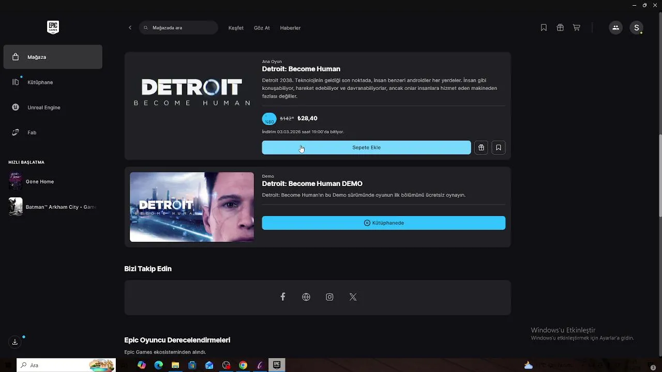Image resolution: width=662 pixels, height=372 pixels.
Task: Open File Explorer from the taskbar
Action: tap(175, 365)
